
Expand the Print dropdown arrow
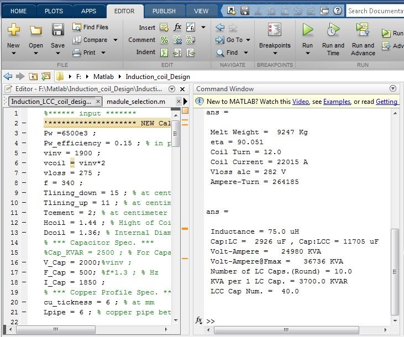point(103,52)
